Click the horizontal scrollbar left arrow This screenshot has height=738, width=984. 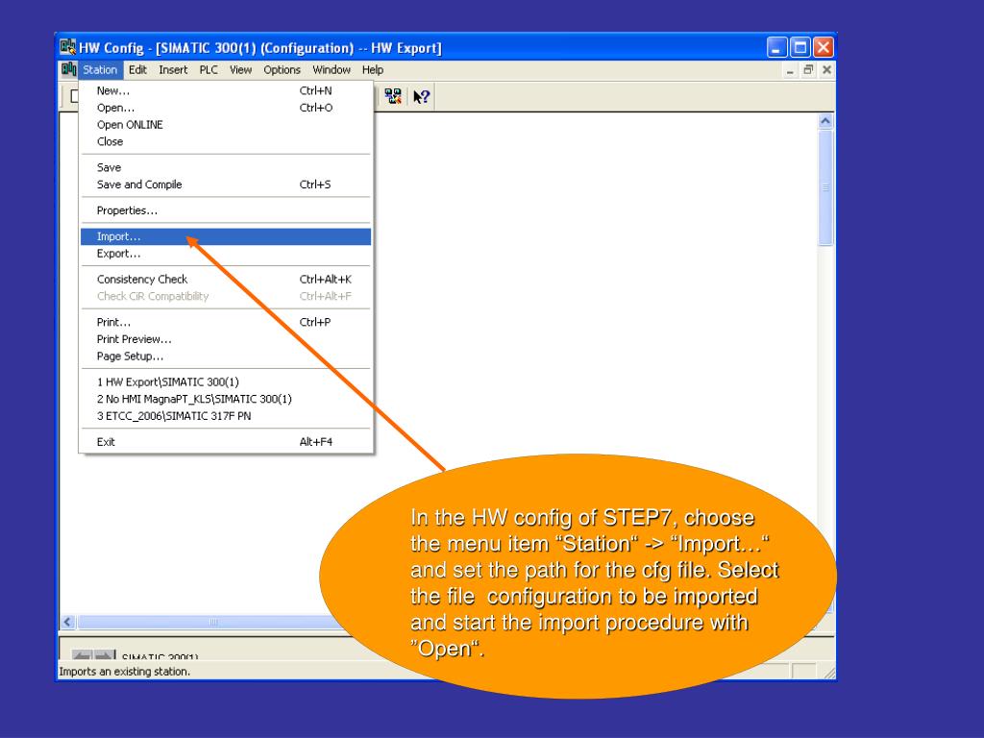(x=68, y=622)
